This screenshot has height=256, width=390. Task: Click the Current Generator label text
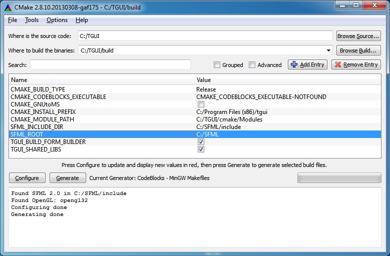[149, 178]
